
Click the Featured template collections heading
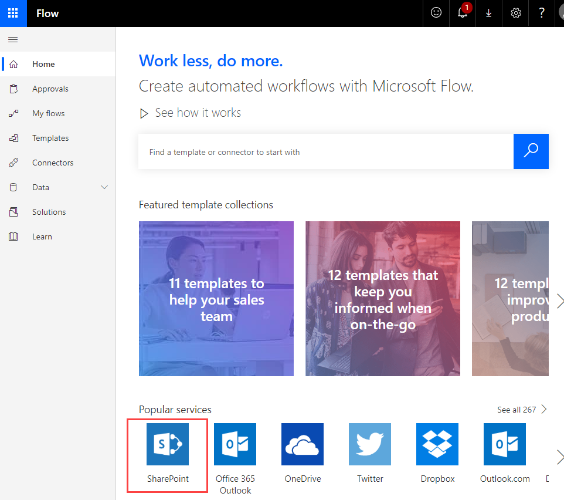coord(206,205)
